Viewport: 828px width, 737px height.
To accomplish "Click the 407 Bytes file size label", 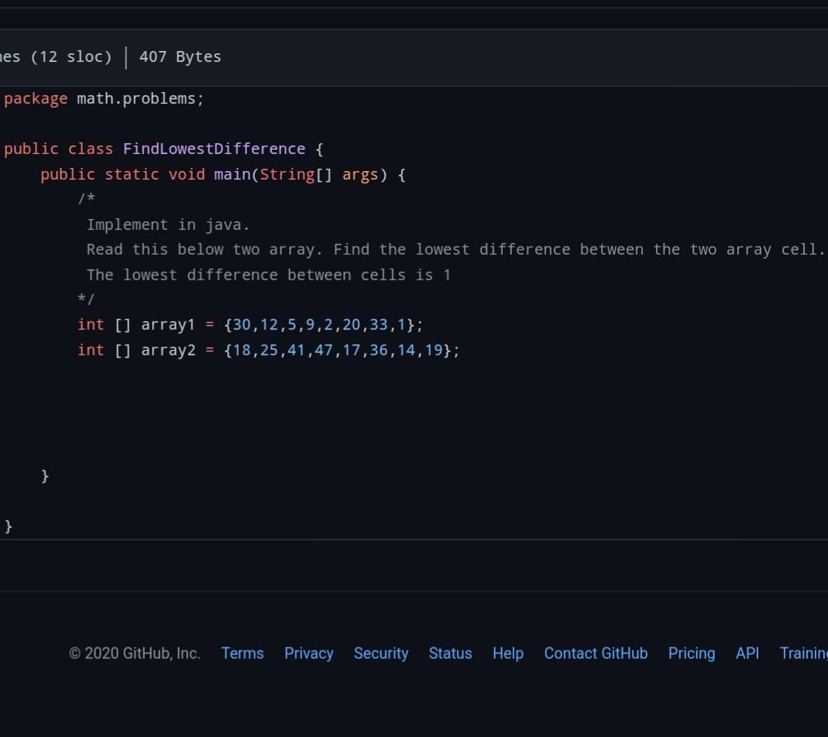I will coord(179,57).
